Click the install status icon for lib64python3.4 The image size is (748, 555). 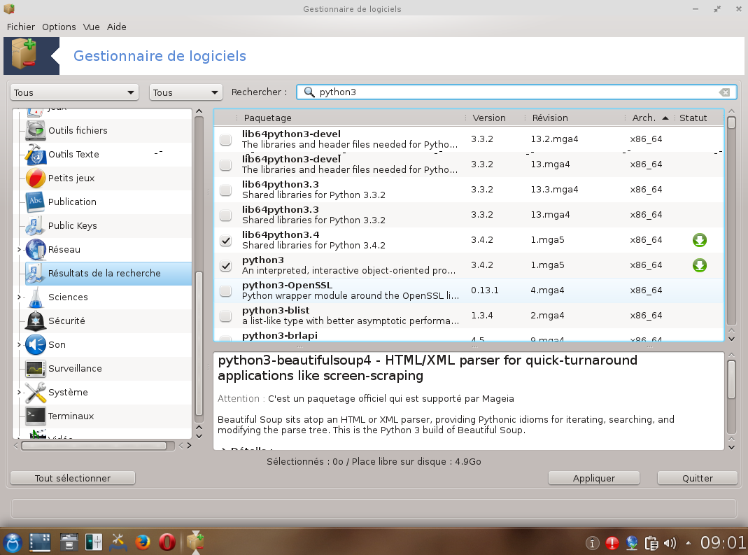click(x=699, y=240)
